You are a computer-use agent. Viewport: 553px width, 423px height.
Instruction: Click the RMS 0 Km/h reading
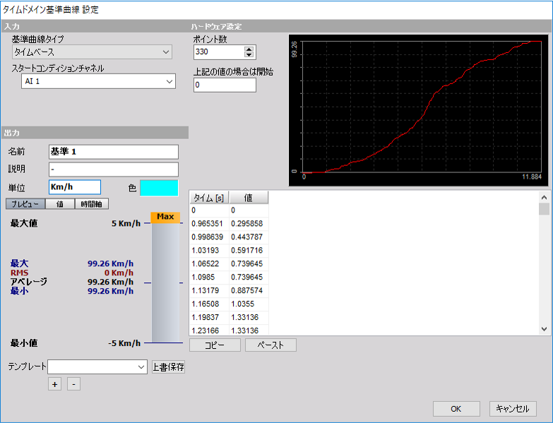coord(119,273)
